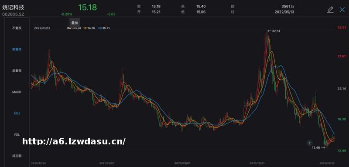
Task: Switch to the VOL indicator
Action: coord(17,135)
